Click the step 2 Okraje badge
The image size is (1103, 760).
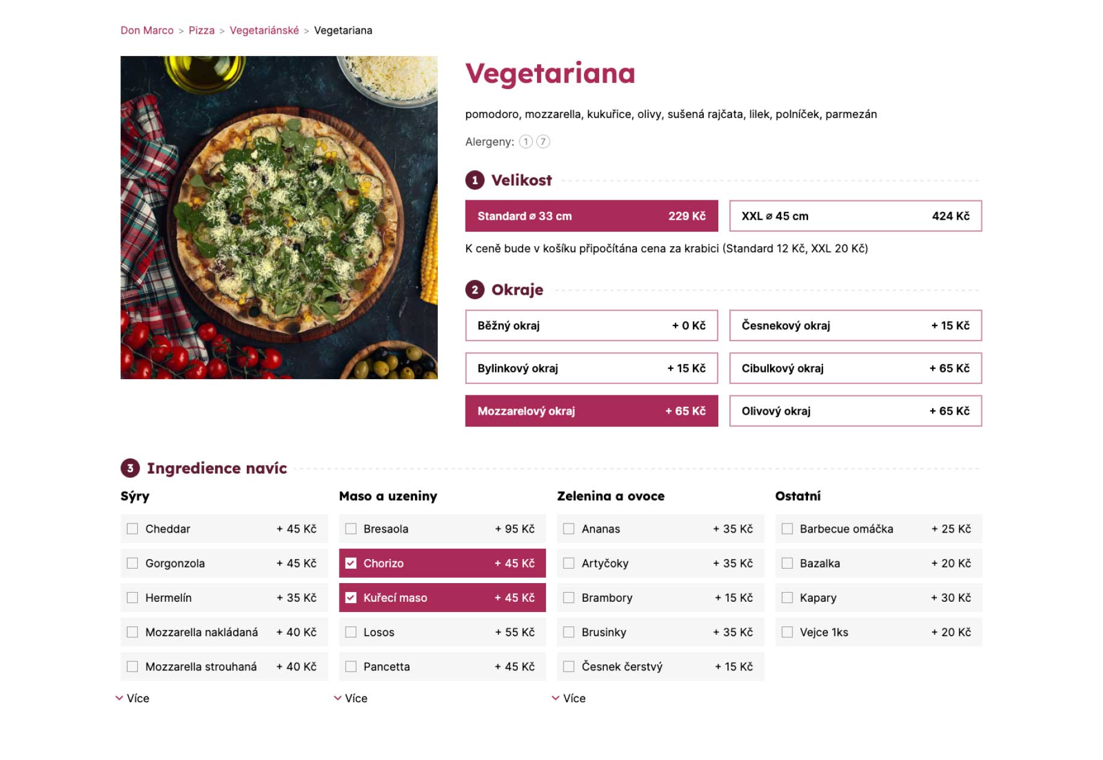click(475, 289)
